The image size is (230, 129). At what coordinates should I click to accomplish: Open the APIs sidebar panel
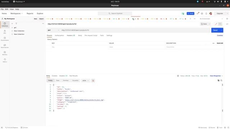(5, 32)
